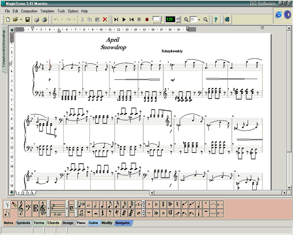Cut selection with the scissors icon

(83, 19)
